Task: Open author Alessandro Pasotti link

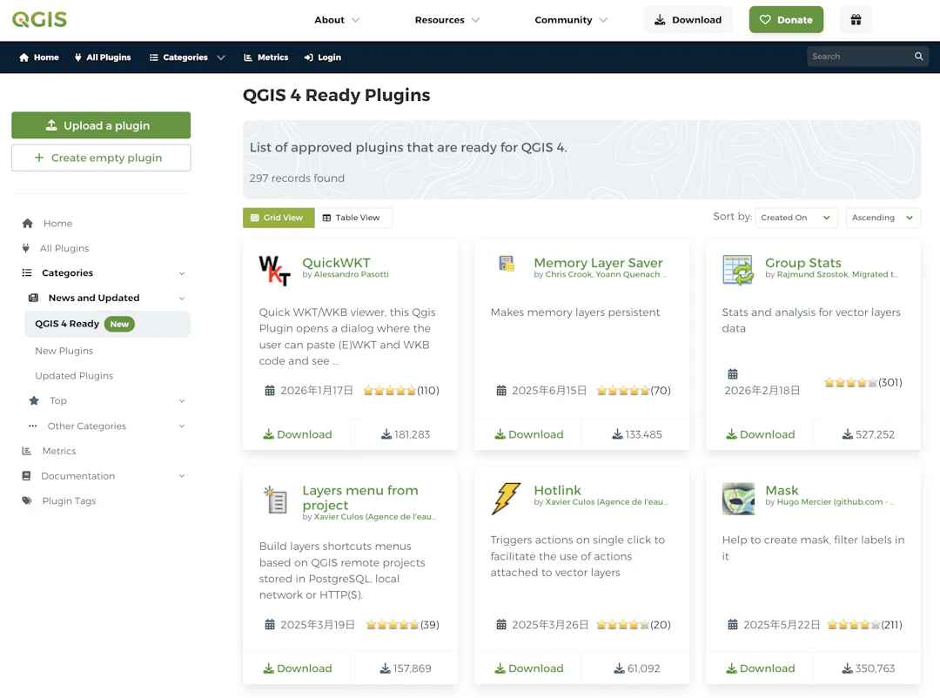Action: click(x=352, y=274)
